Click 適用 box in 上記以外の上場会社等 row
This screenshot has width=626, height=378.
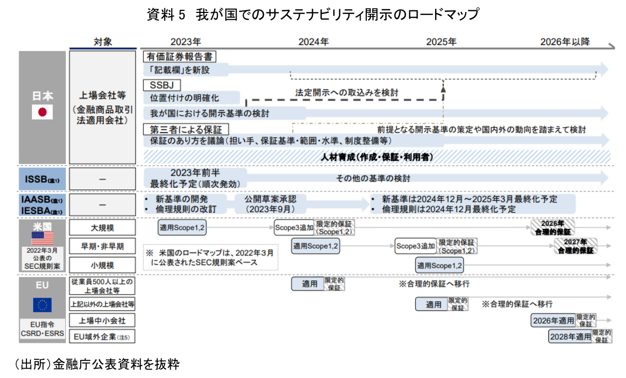coord(433,304)
